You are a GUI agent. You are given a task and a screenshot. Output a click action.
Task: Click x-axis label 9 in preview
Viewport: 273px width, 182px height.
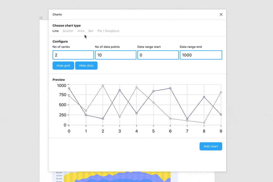click(x=221, y=131)
